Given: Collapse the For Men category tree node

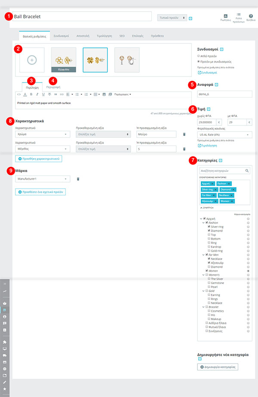Looking at the screenshot, I should tap(203, 255).
